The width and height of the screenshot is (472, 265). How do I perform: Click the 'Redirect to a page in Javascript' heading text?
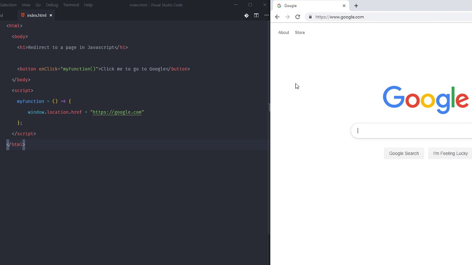(71, 47)
